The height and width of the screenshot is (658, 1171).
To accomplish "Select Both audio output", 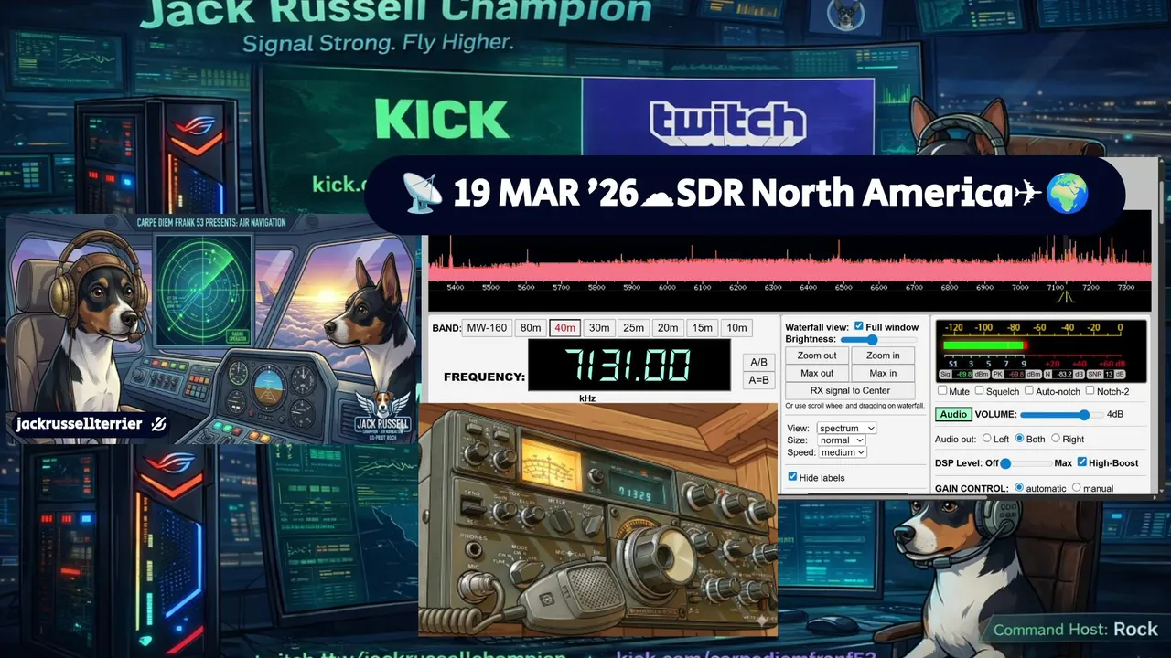I will (x=1019, y=439).
